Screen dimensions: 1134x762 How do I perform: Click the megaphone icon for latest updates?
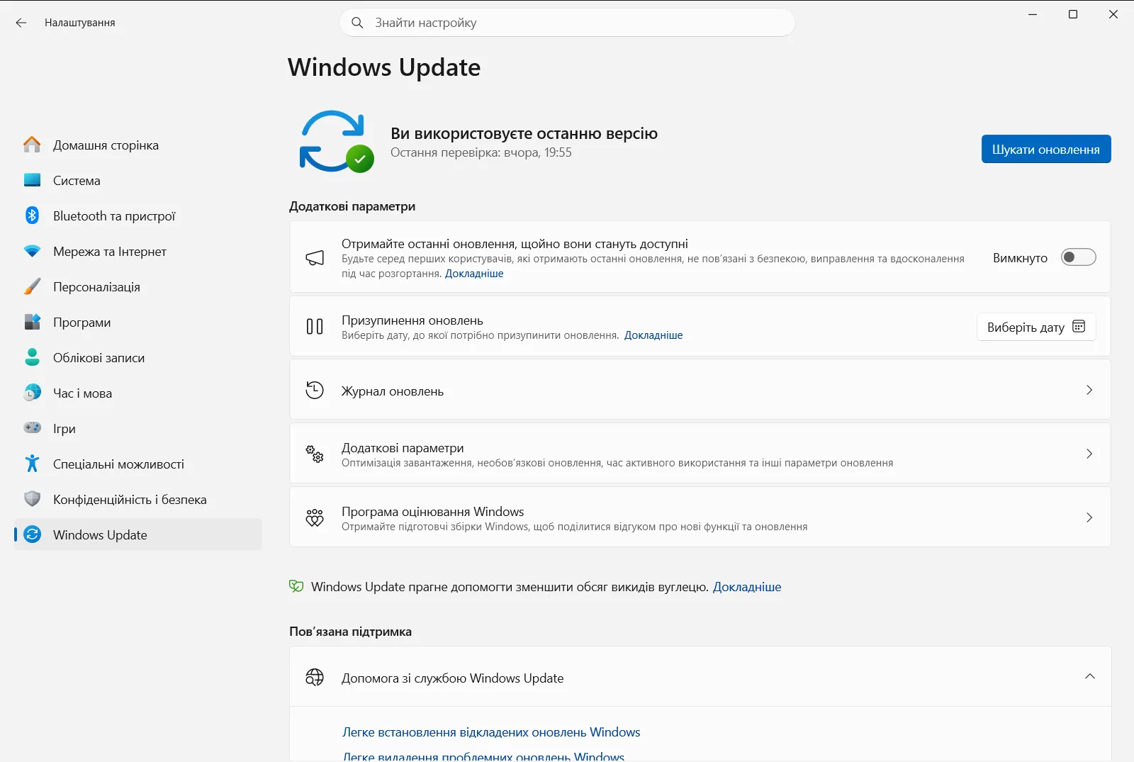315,257
